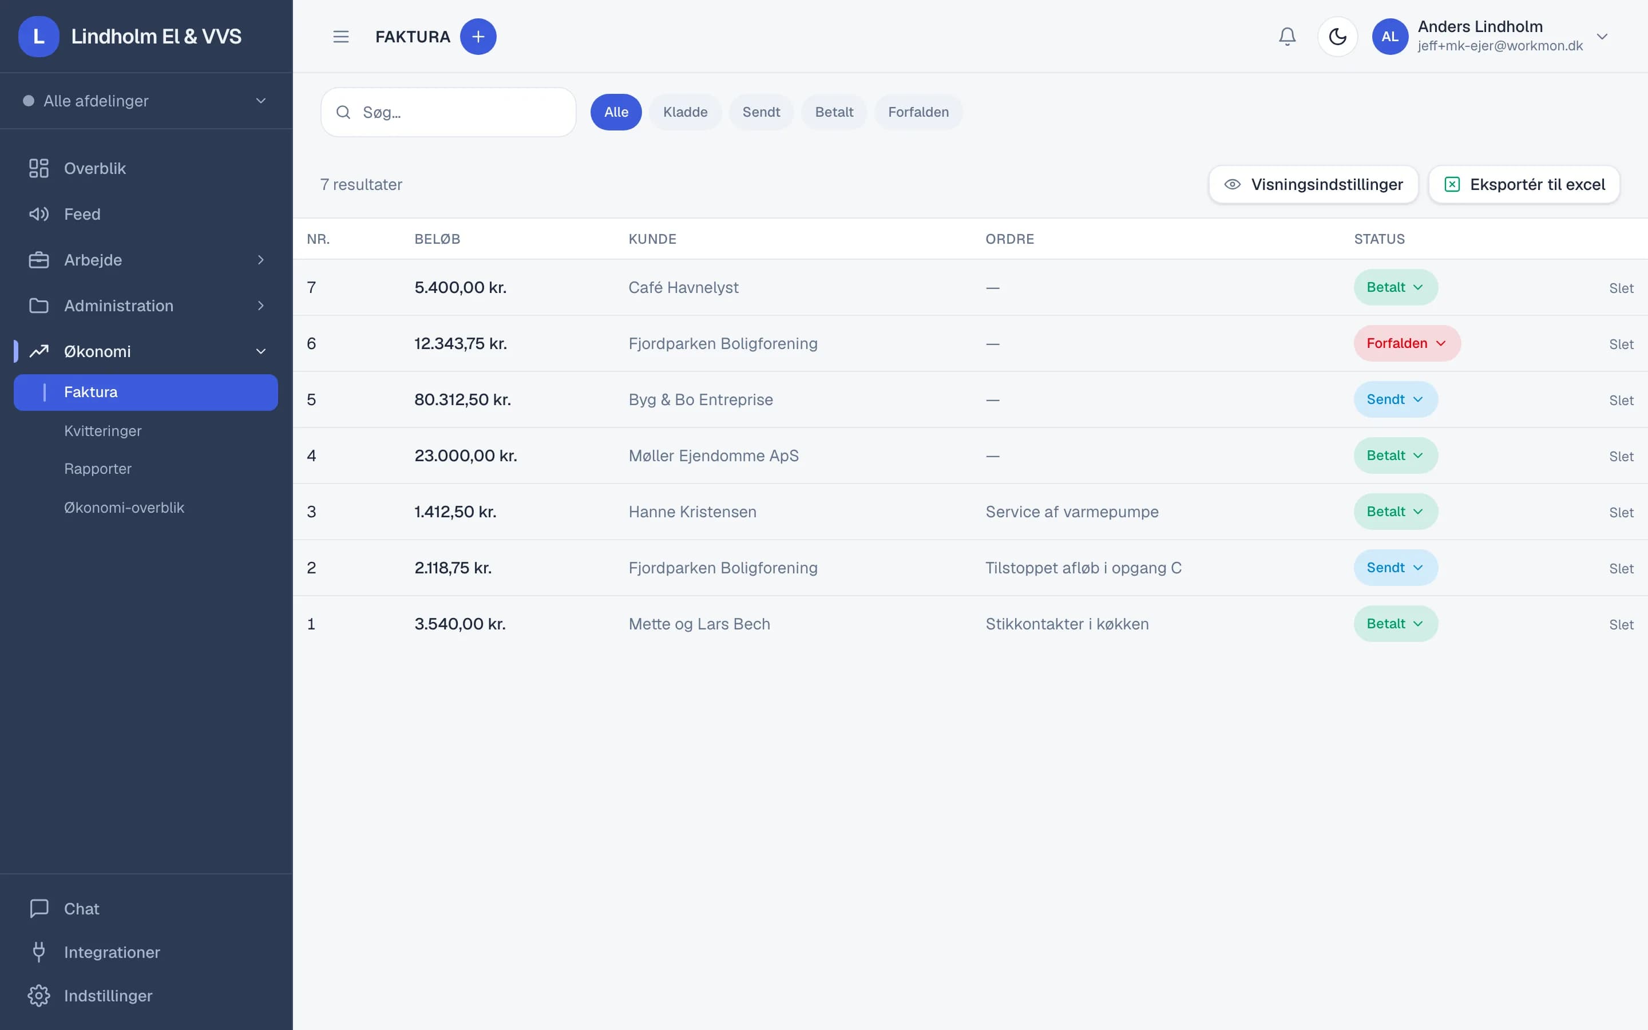Image resolution: width=1648 pixels, height=1030 pixels.
Task: Filter invoices by Forfalden
Action: pyautogui.click(x=918, y=112)
